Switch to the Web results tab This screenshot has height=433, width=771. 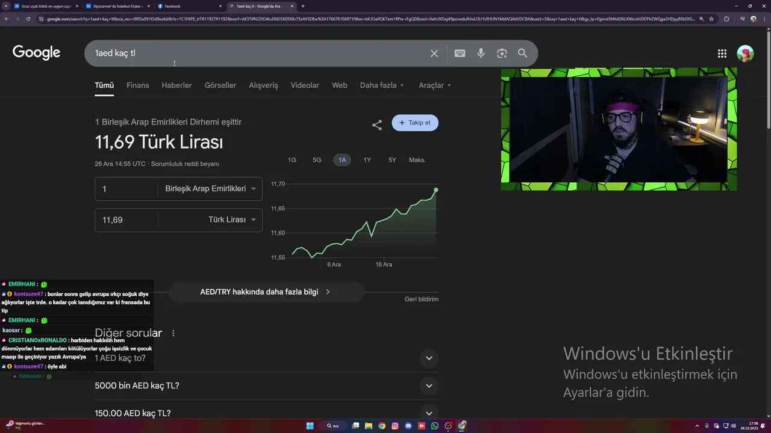[340, 85]
